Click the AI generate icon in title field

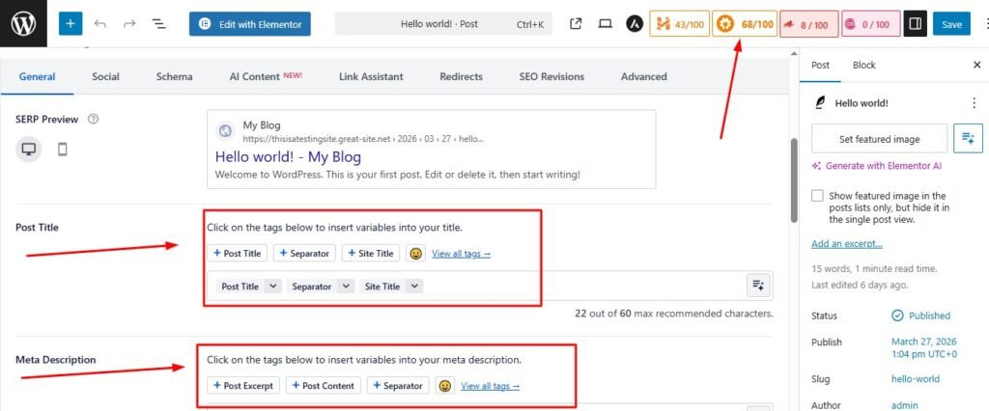(x=759, y=287)
